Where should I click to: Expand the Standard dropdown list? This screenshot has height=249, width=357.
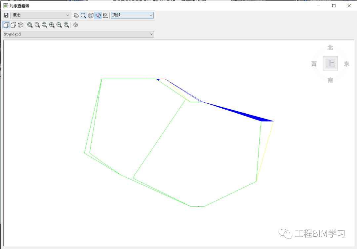(78, 34)
